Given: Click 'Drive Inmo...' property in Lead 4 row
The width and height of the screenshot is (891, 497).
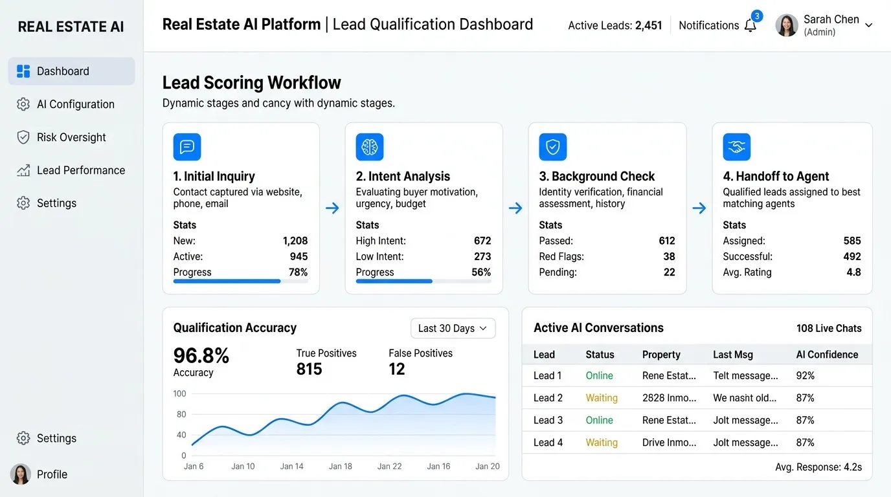Looking at the screenshot, I should click(670, 443).
